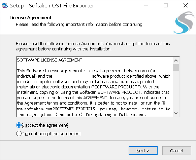Proceed with the Next button
The height and width of the screenshot is (160, 196).
point(143,151)
